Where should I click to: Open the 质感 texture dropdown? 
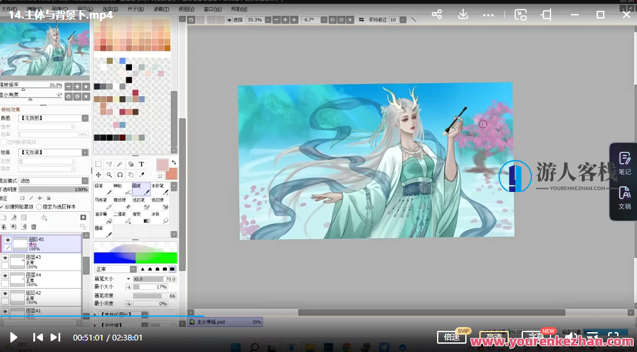tap(54, 118)
